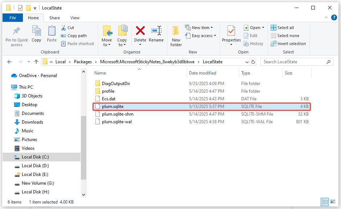Click the Forward navigation arrow
The width and height of the screenshot is (341, 209).
pyautogui.click(x=20, y=62)
